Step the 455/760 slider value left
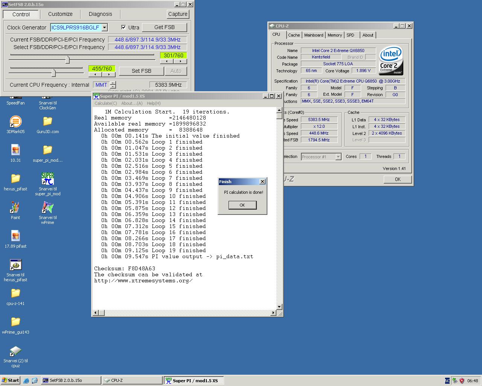482x386 pixels. pos(95,74)
